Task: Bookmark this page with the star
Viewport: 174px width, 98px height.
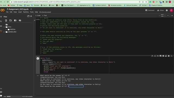Action: (x=146, y=2)
